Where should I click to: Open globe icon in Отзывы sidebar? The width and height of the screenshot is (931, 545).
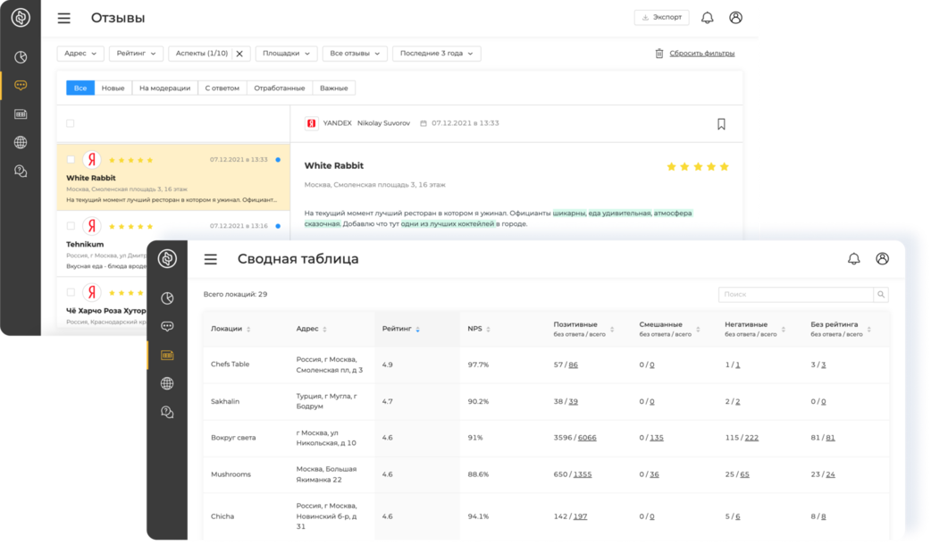click(21, 142)
